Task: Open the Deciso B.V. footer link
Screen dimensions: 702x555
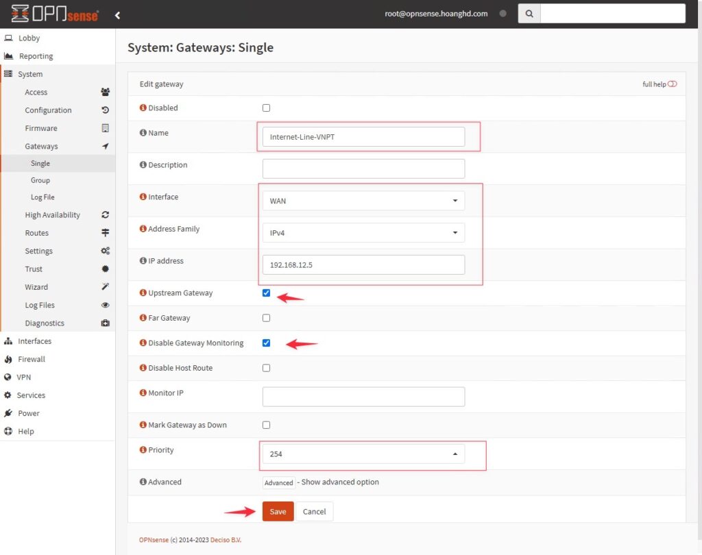Action: [x=226, y=540]
